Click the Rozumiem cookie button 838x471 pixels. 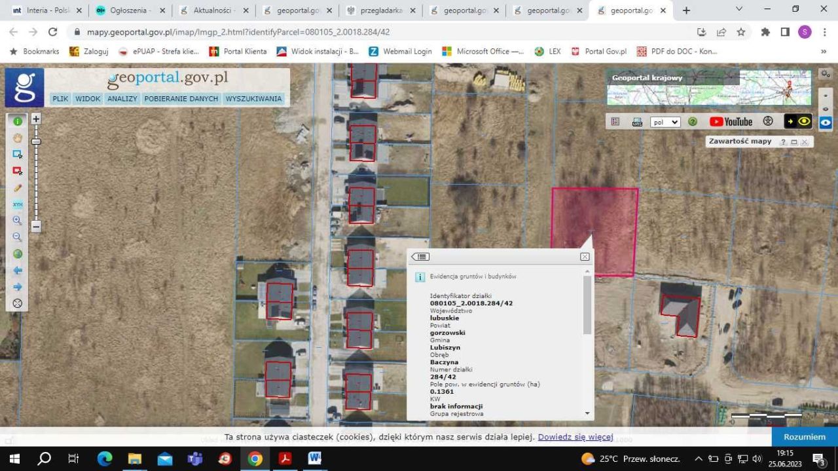pos(804,437)
